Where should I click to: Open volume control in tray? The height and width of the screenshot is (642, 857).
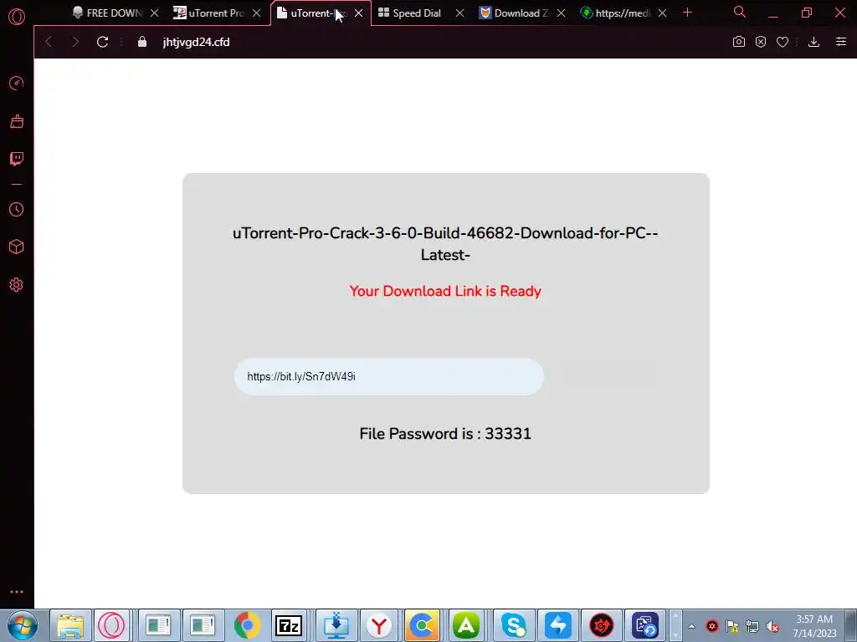(772, 626)
